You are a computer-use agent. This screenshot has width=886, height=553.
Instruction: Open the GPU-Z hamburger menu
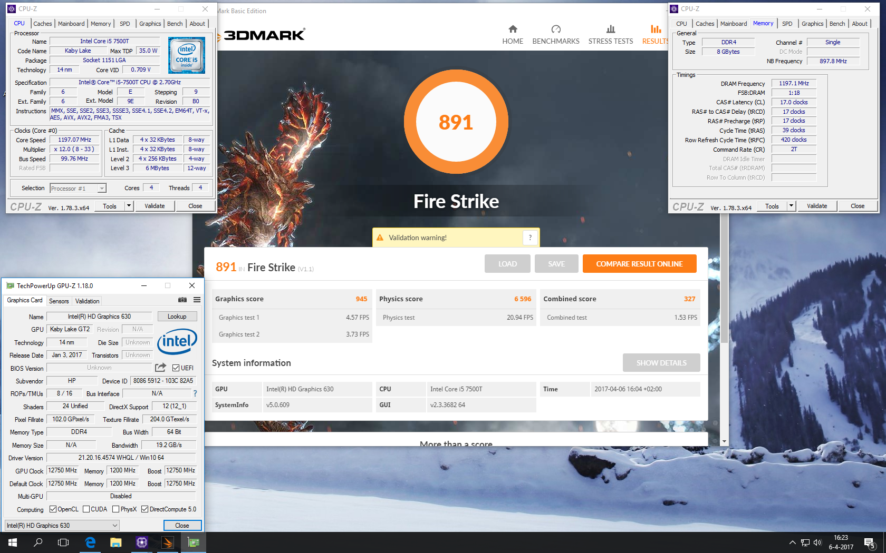(197, 300)
